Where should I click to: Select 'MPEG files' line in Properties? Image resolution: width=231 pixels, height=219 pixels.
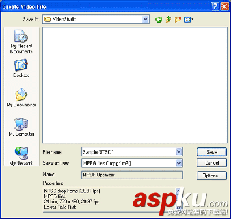coord(55,196)
